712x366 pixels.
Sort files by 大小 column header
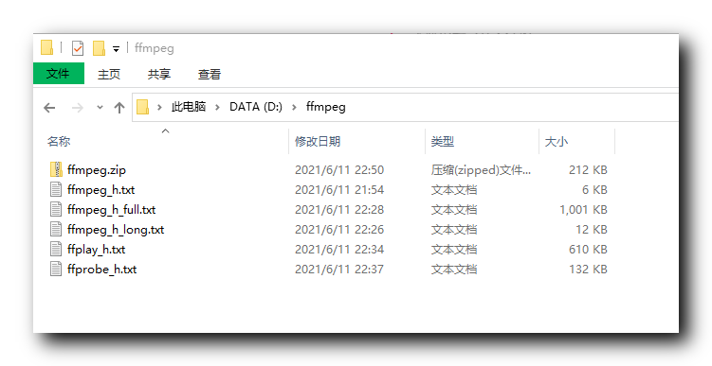tap(557, 141)
